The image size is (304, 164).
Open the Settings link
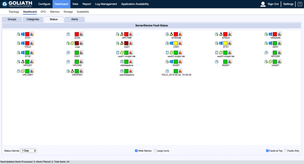coord(288,4)
